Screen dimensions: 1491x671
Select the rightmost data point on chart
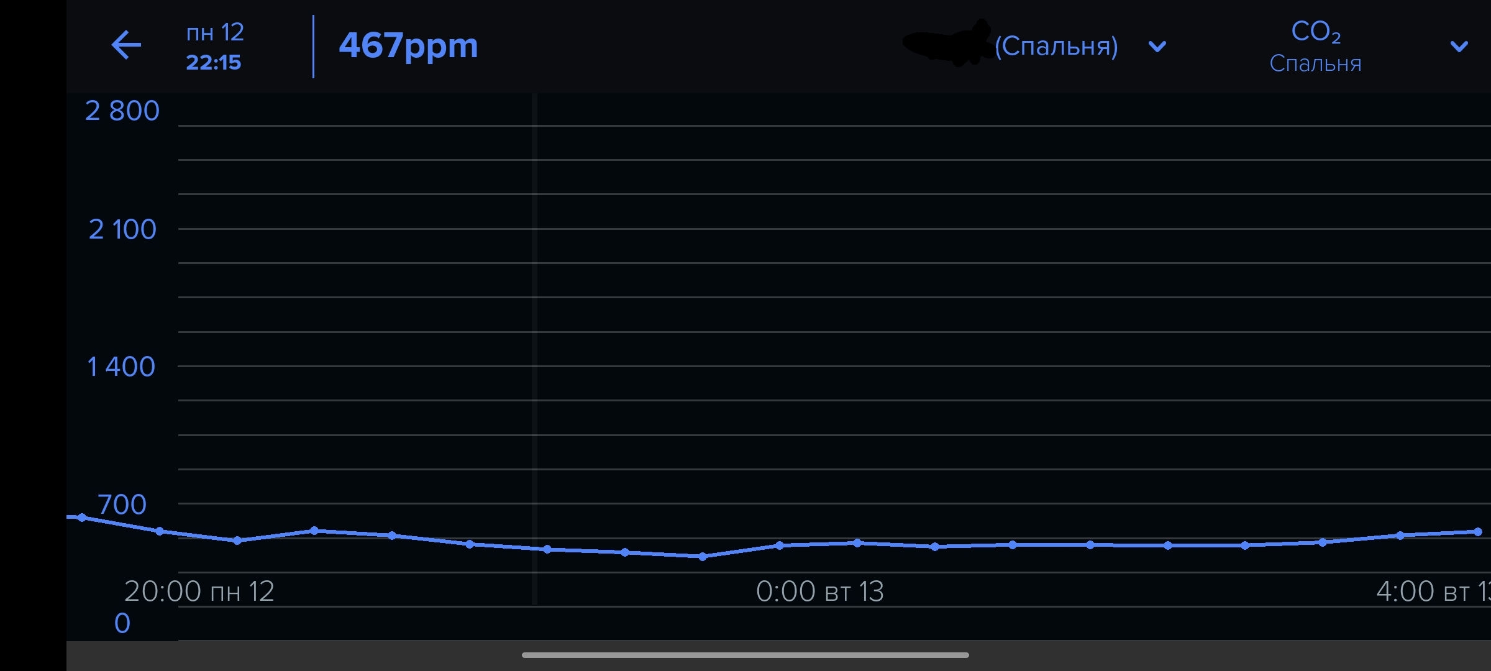coord(1478,532)
